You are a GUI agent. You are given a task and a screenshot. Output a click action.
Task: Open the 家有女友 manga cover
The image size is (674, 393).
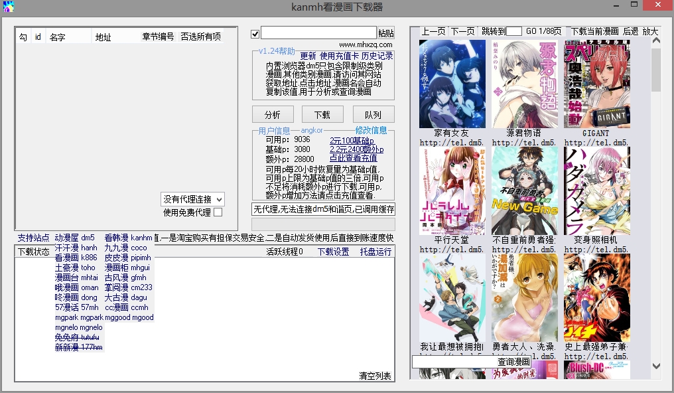click(x=452, y=84)
